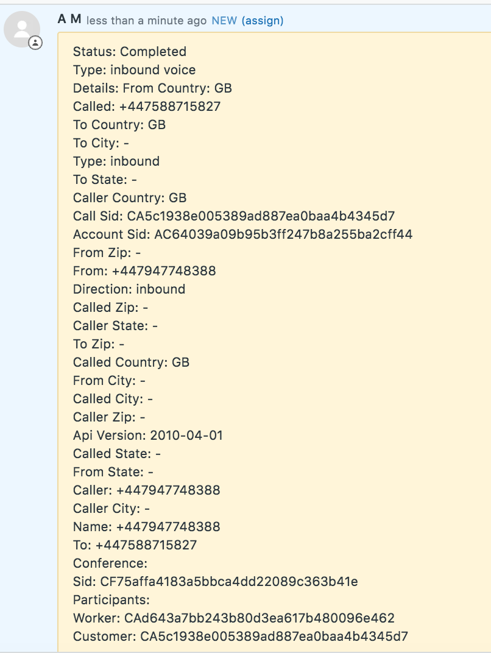This screenshot has height=653, width=491.
Task: Select the 'Status: Completed' line
Action: (129, 51)
